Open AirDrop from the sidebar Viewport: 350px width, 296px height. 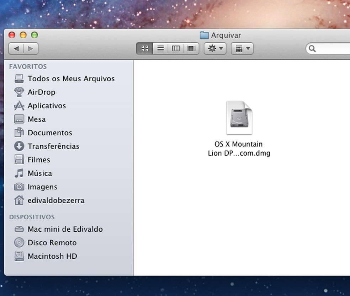point(41,92)
